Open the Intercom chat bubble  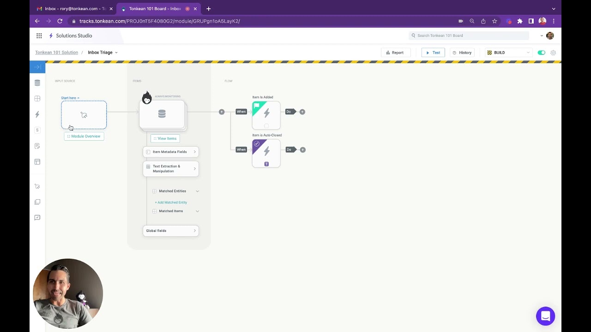click(545, 316)
